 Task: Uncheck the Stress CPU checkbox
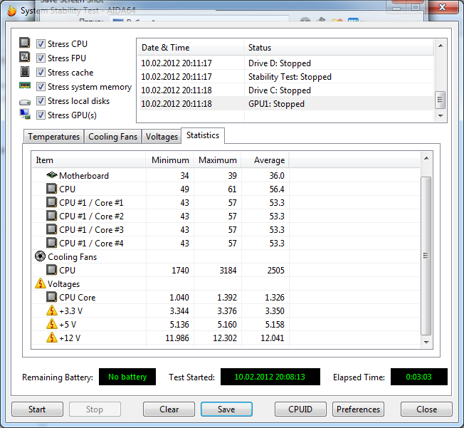pos(41,44)
